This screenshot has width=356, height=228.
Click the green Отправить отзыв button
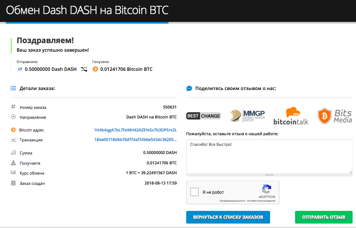[x=324, y=217]
